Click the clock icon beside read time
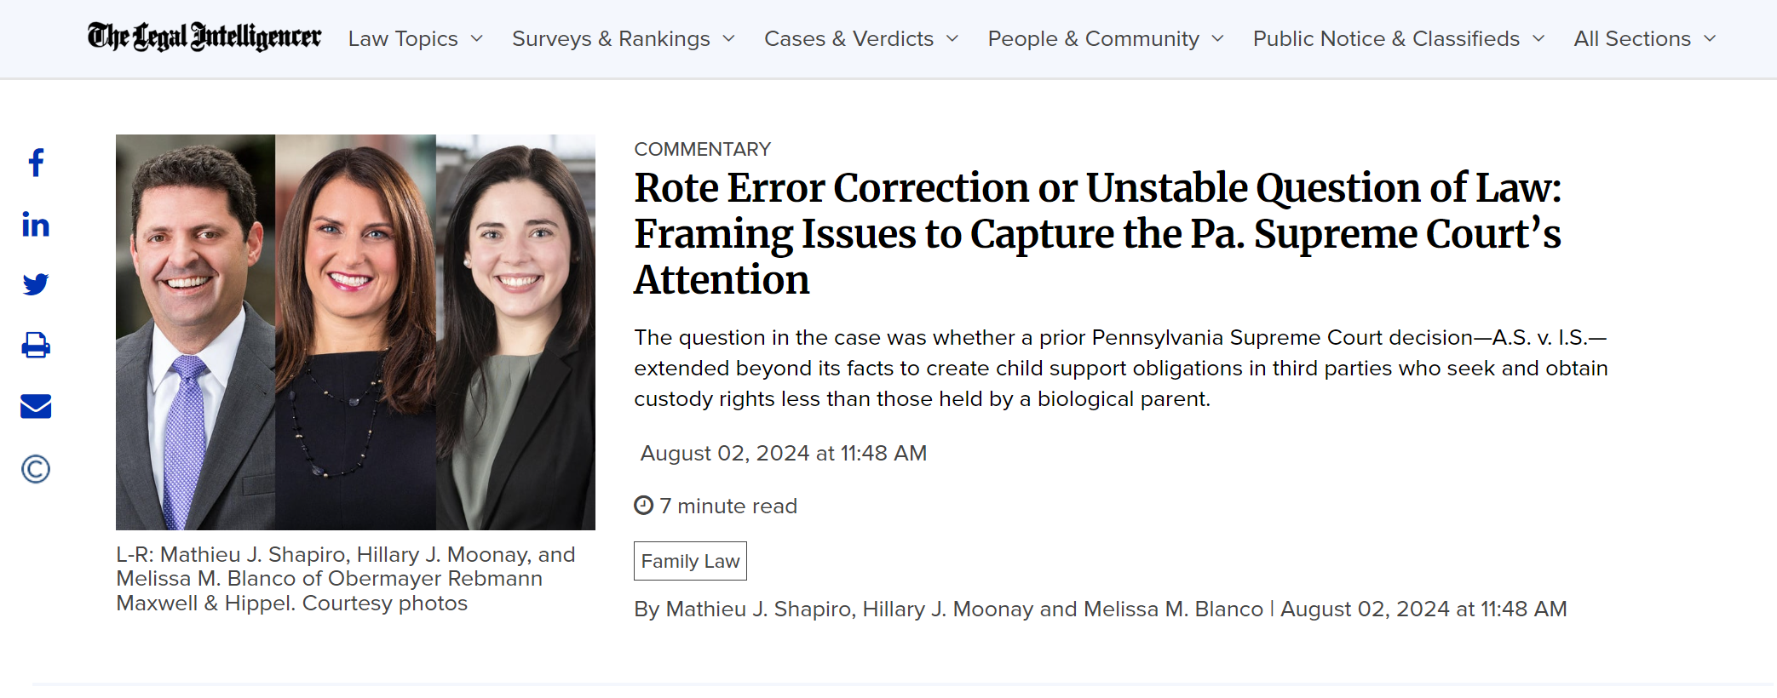1777x698 pixels. 644,506
